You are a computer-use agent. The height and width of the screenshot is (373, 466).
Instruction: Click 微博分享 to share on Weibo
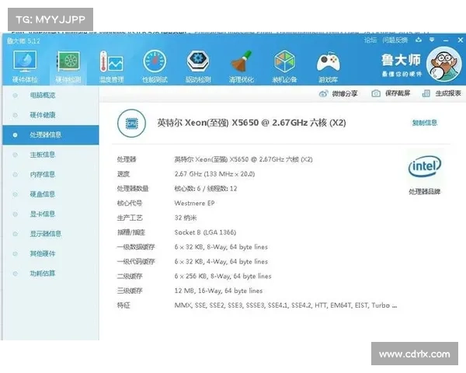click(339, 93)
